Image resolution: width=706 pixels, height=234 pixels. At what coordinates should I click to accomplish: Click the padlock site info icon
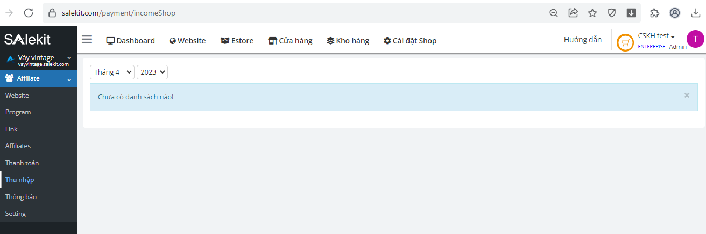pos(52,13)
